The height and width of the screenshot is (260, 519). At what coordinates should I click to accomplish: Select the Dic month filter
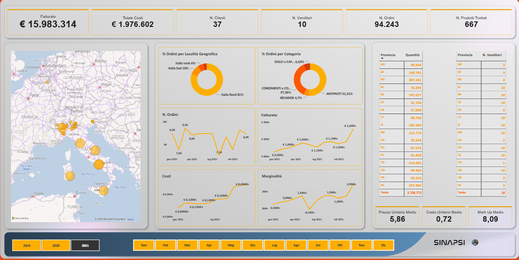[x=384, y=245]
